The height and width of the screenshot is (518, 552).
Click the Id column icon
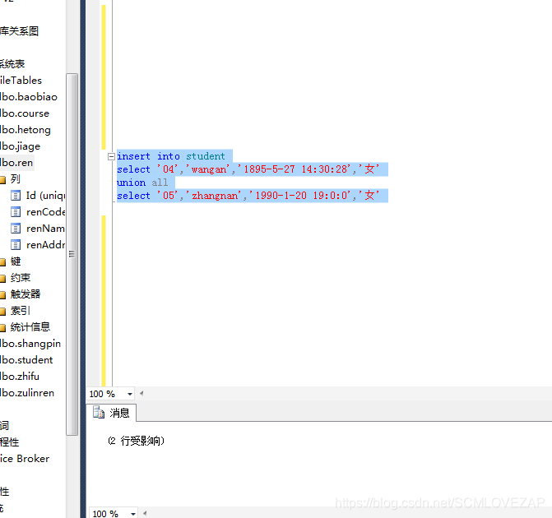[x=16, y=196]
